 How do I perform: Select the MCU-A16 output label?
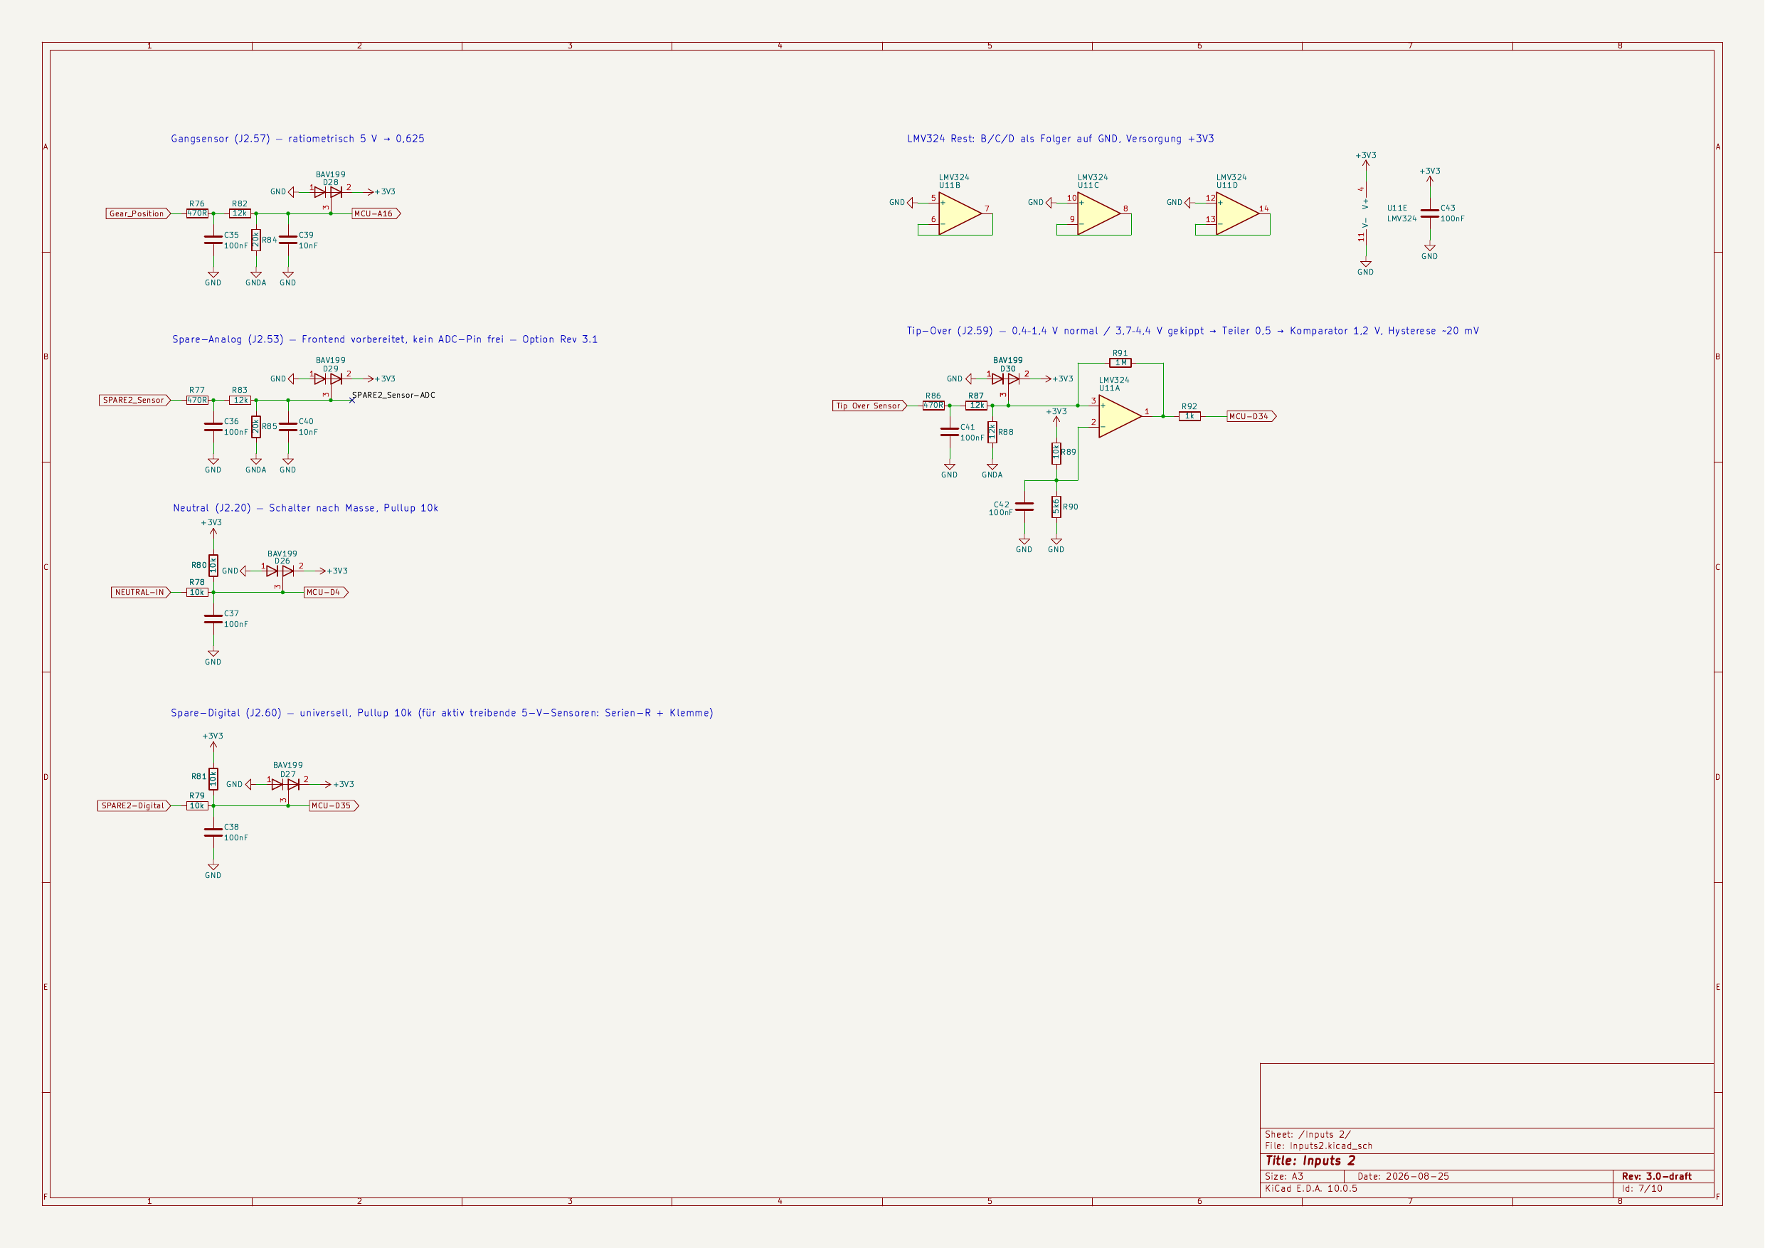[x=376, y=213]
